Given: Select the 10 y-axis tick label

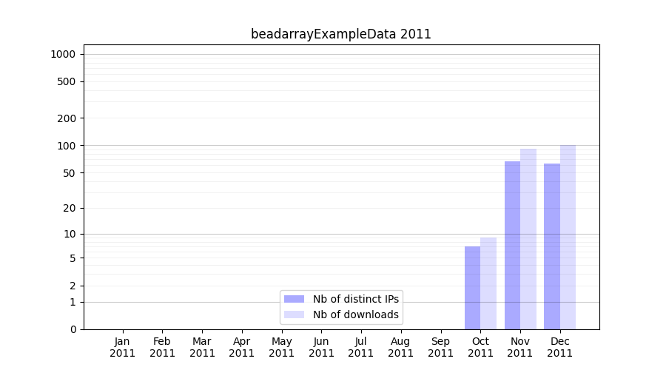Looking at the screenshot, I should [x=70, y=234].
